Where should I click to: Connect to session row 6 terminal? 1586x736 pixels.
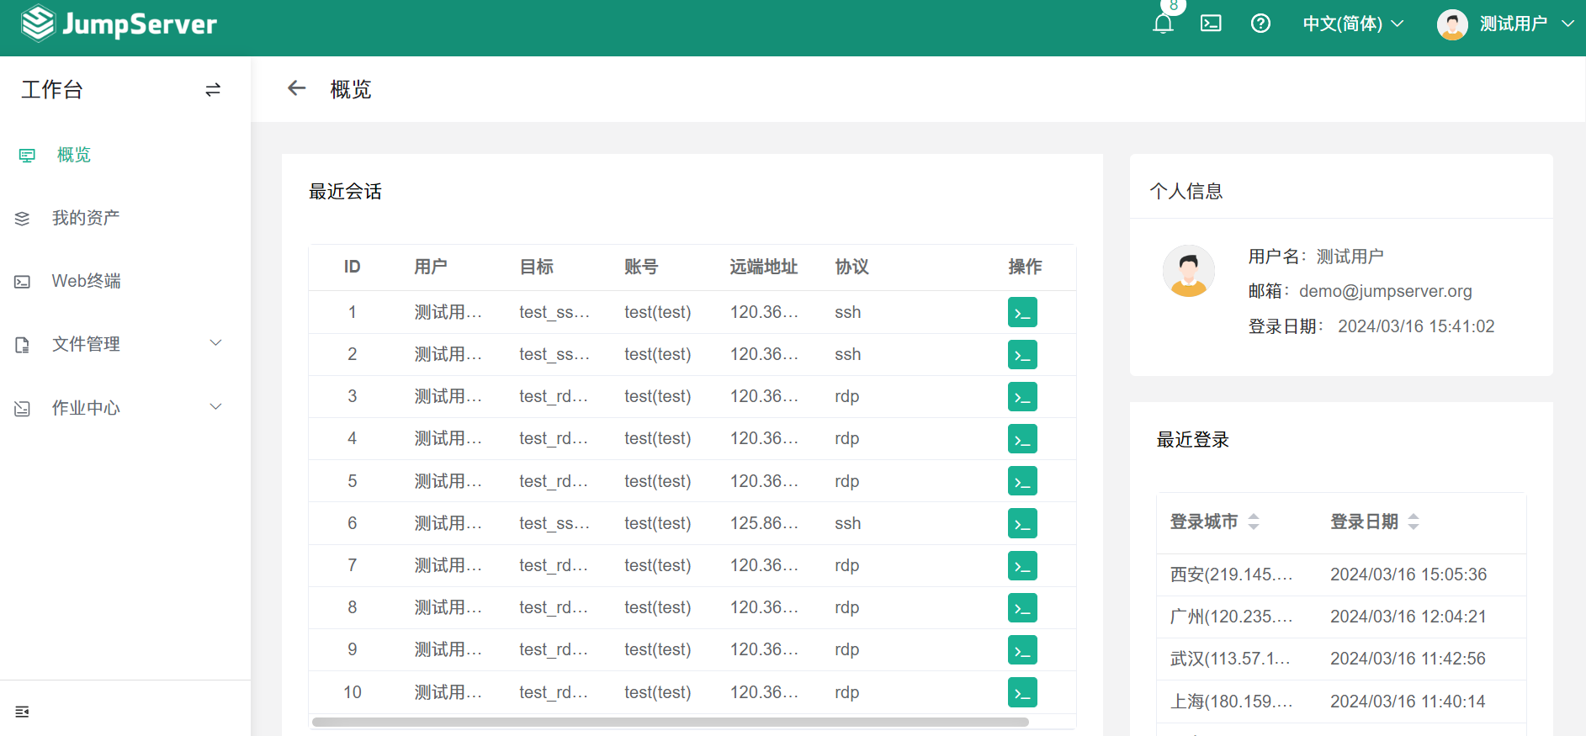(x=1022, y=523)
